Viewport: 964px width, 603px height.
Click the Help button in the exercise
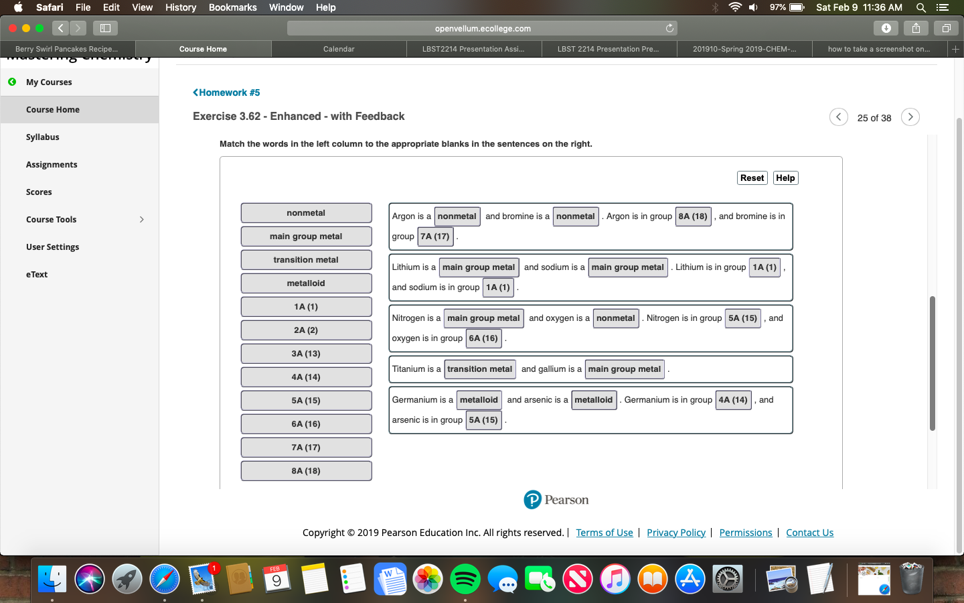pyautogui.click(x=785, y=178)
